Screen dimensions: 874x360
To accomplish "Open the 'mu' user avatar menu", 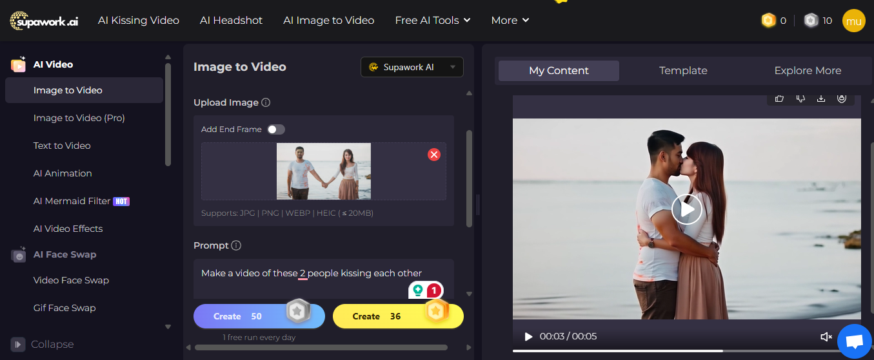I will pos(853,21).
